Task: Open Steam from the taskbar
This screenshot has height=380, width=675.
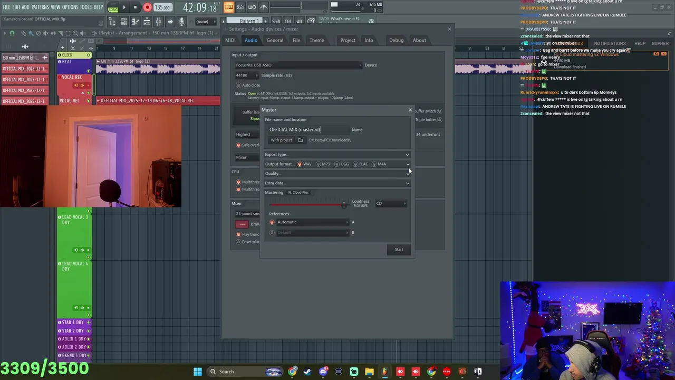Action: point(307,372)
